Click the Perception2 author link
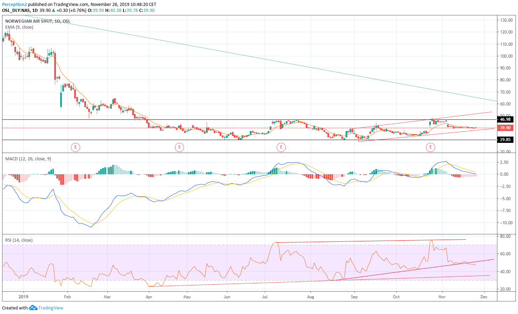 (x=14, y=5)
